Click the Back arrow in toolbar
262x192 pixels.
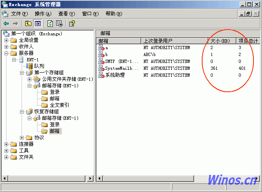6,24
